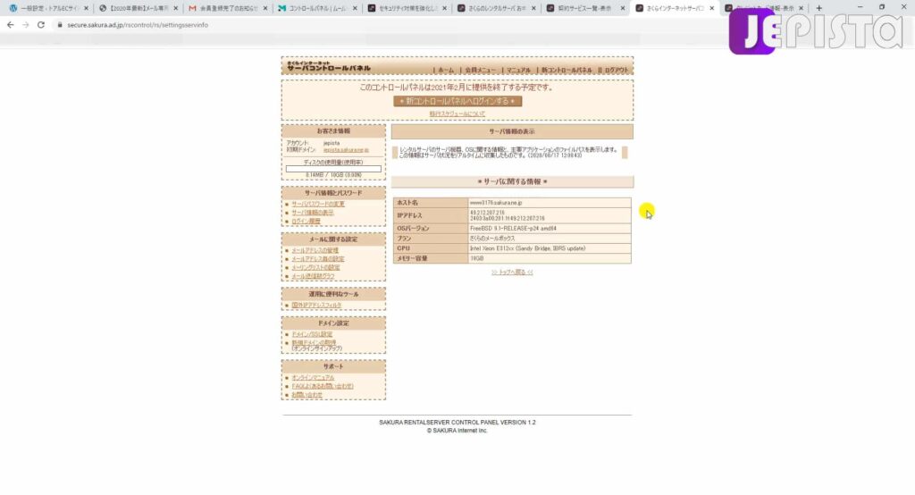This screenshot has height=495, width=915.
Task: Open メール送信数グラフ link
Action: pos(314,276)
